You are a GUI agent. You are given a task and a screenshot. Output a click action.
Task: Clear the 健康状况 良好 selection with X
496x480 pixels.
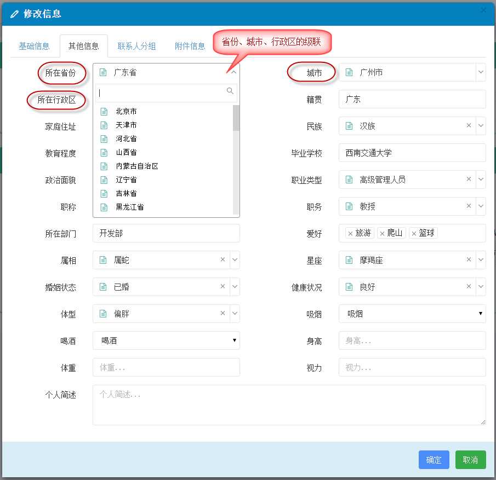469,286
